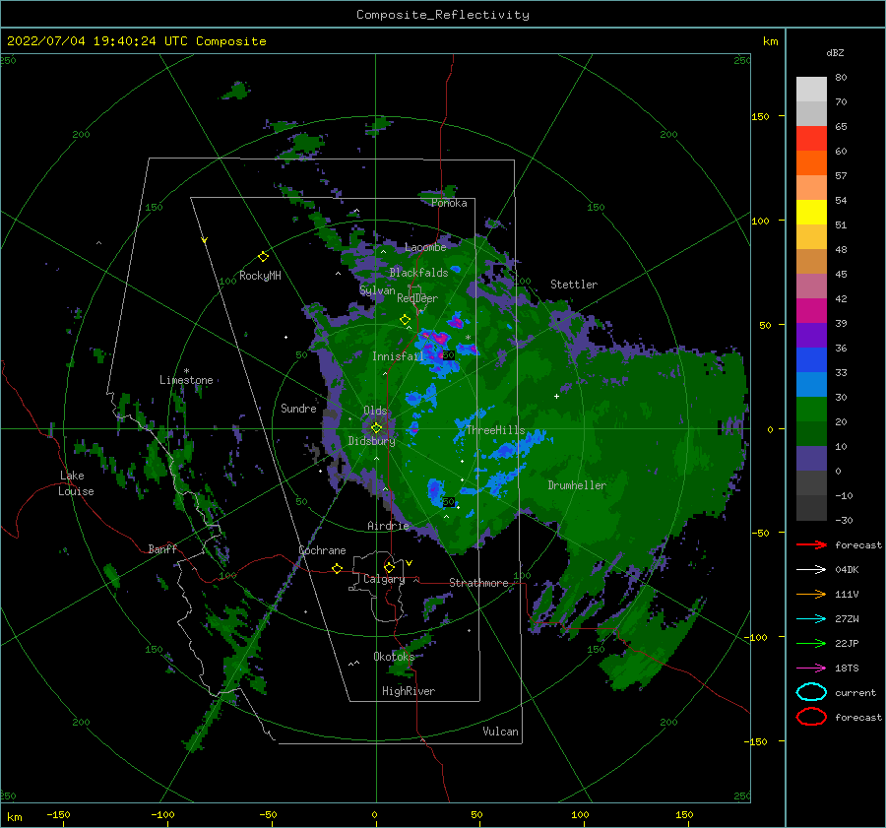Select the km unit label at bottom left
Viewport: 886px width, 828px height.
(x=14, y=817)
